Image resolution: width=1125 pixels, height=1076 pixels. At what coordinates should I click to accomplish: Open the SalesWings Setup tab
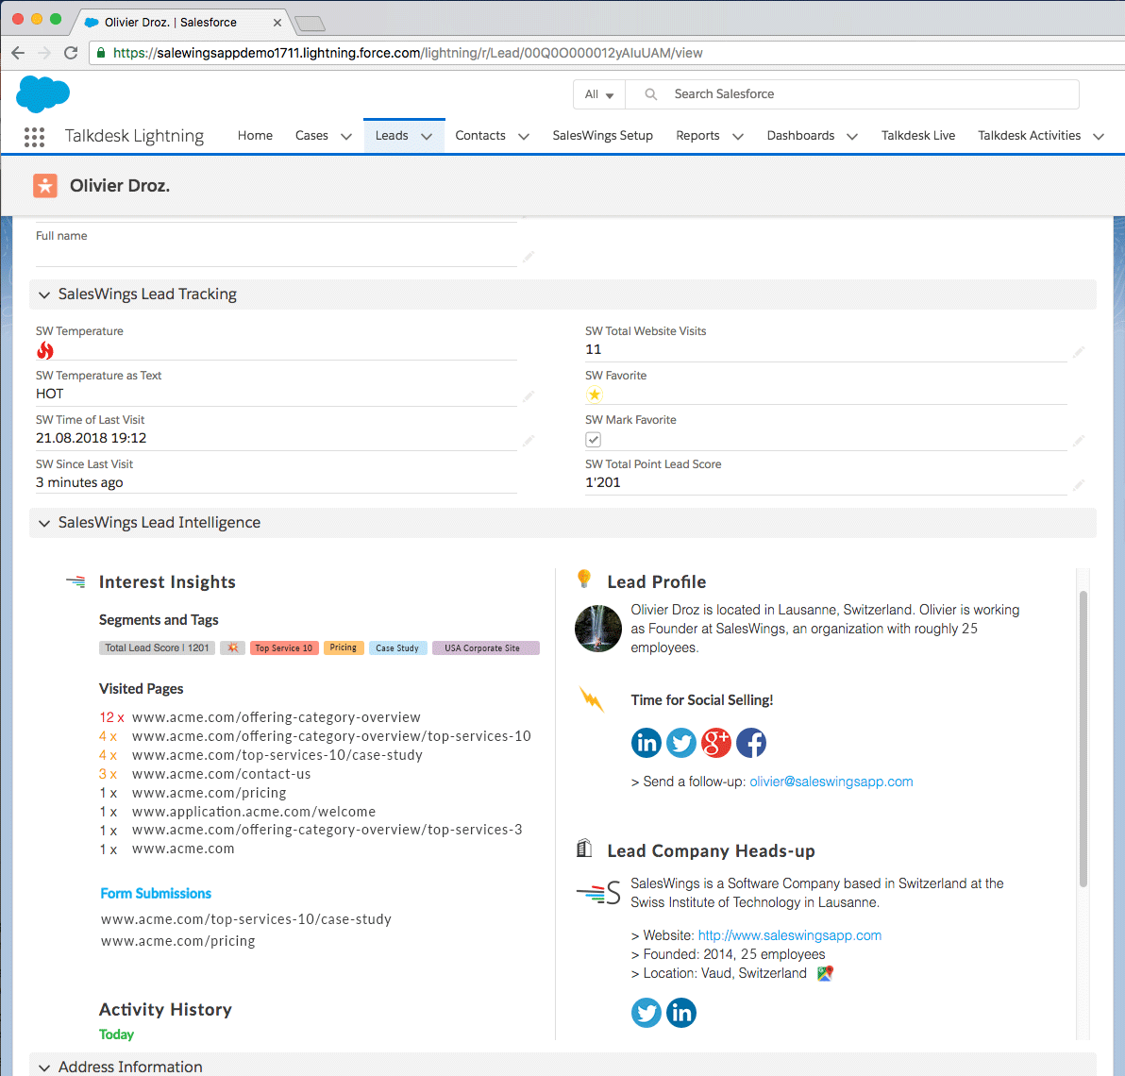[x=603, y=136]
